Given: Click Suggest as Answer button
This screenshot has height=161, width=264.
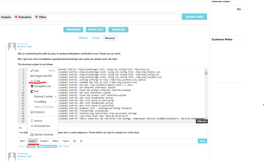Looking at the screenshot, I should (x=47, y=146).
